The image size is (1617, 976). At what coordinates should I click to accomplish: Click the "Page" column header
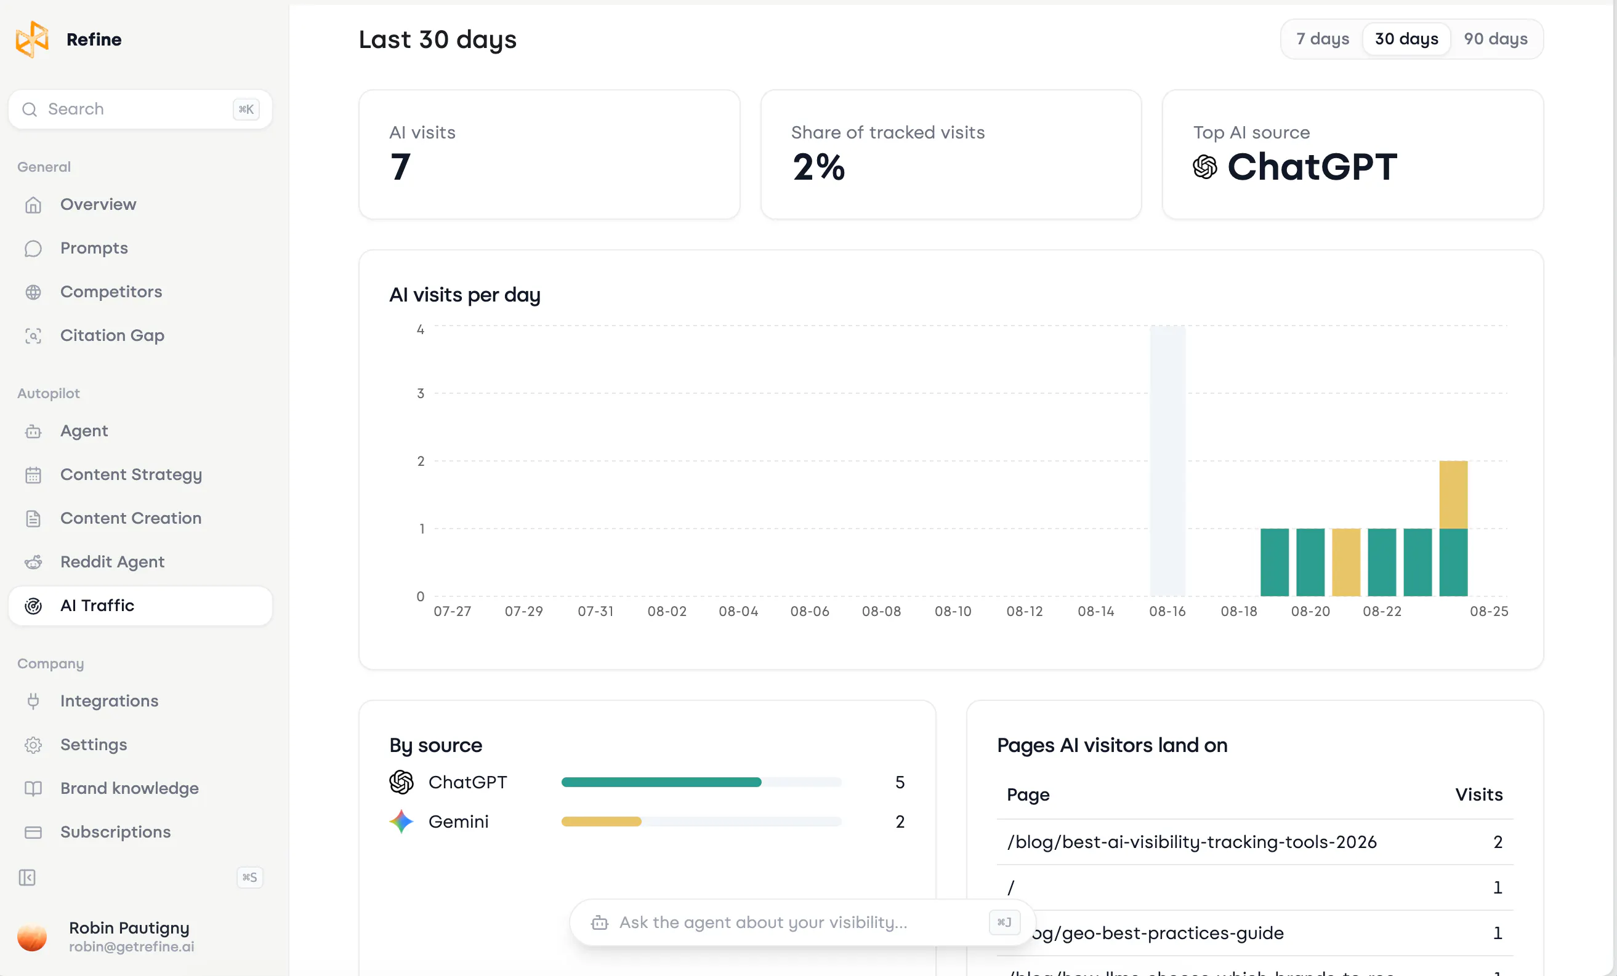[x=1028, y=795]
